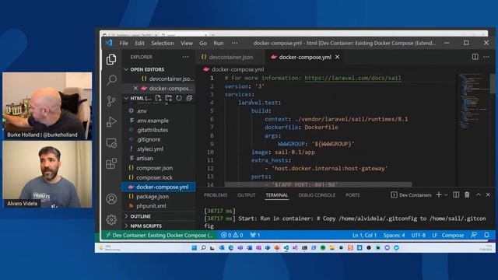
Task: Open the Source Control view
Action: point(111,101)
